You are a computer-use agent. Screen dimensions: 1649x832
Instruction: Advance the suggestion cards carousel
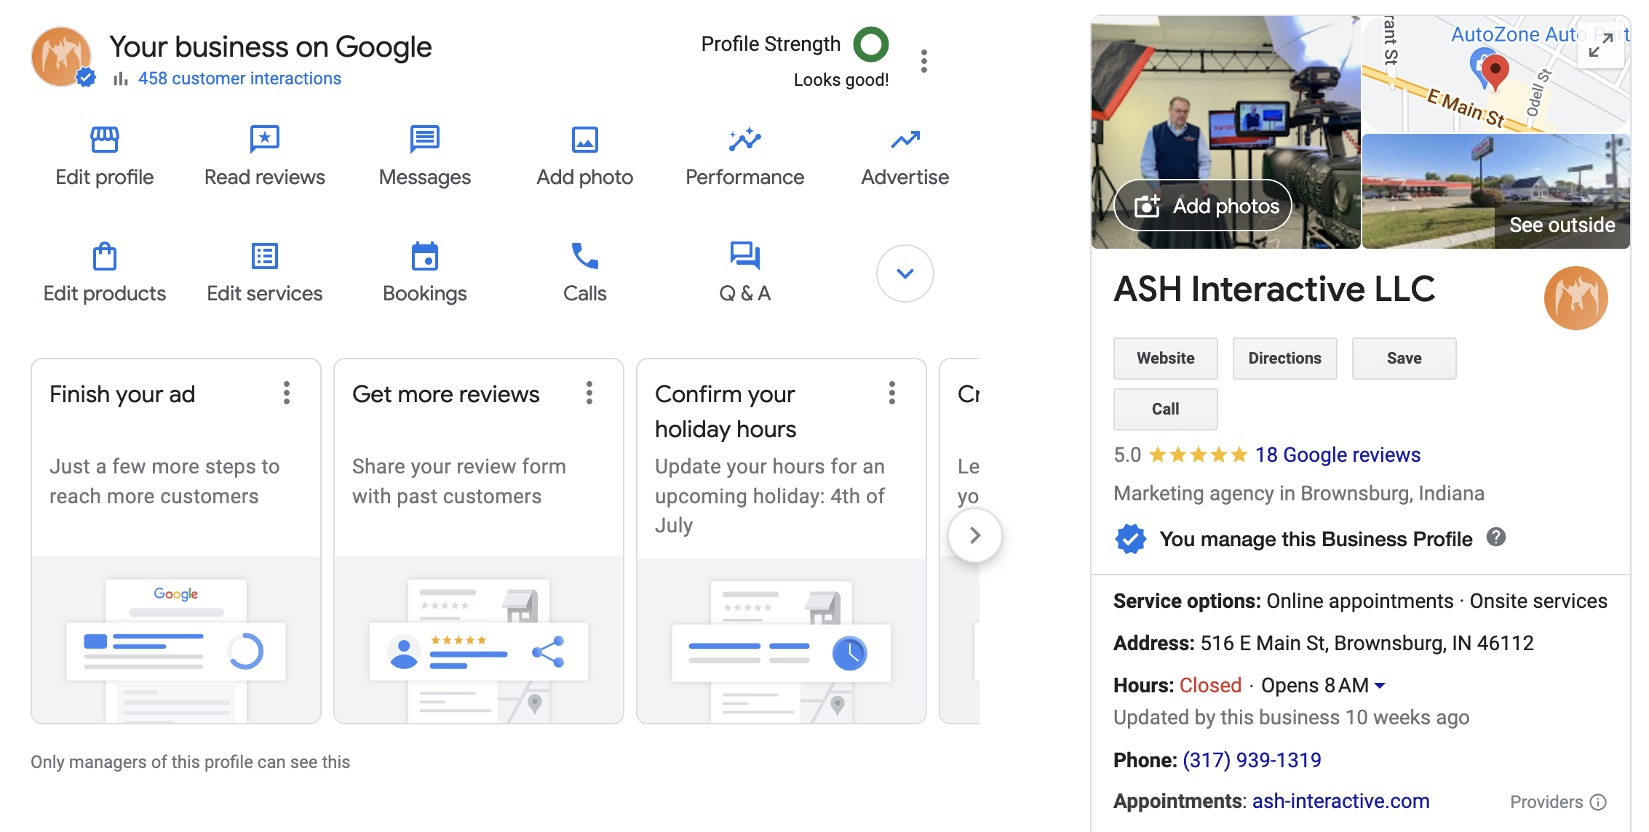pyautogui.click(x=974, y=535)
